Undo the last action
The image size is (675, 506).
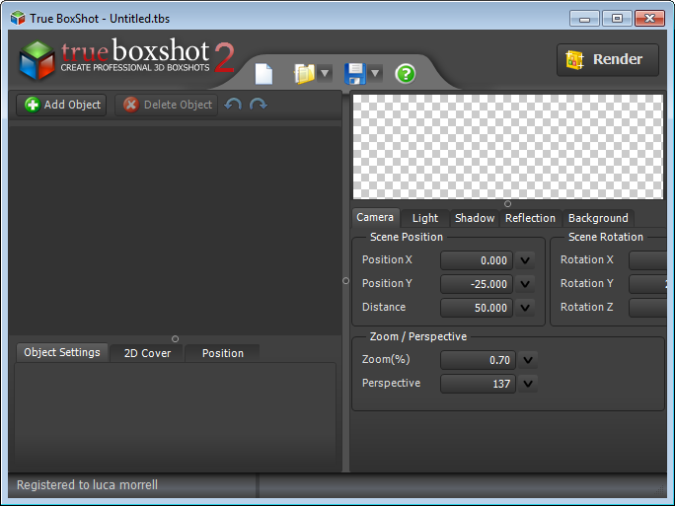pyautogui.click(x=233, y=105)
